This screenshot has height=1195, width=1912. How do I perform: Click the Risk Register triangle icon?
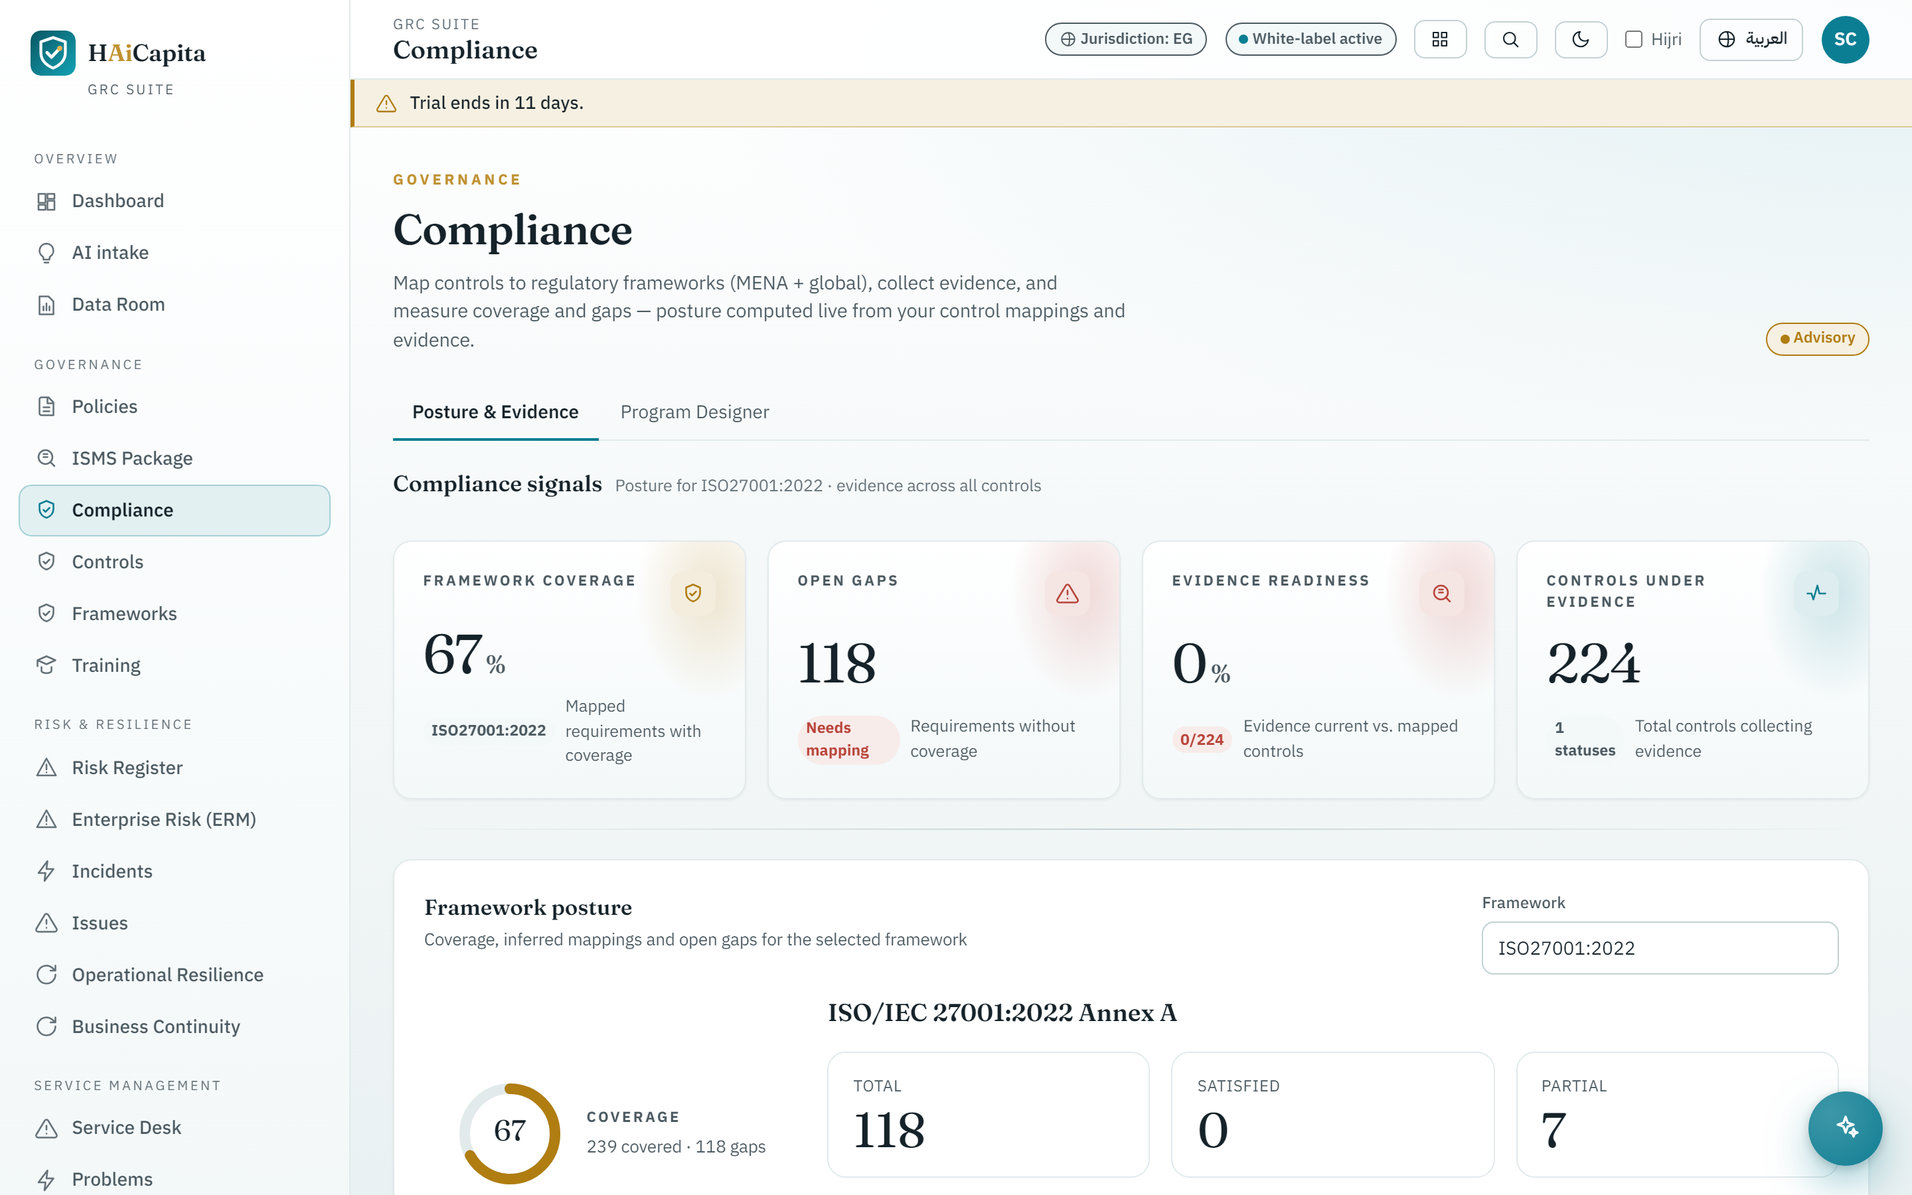[46, 767]
